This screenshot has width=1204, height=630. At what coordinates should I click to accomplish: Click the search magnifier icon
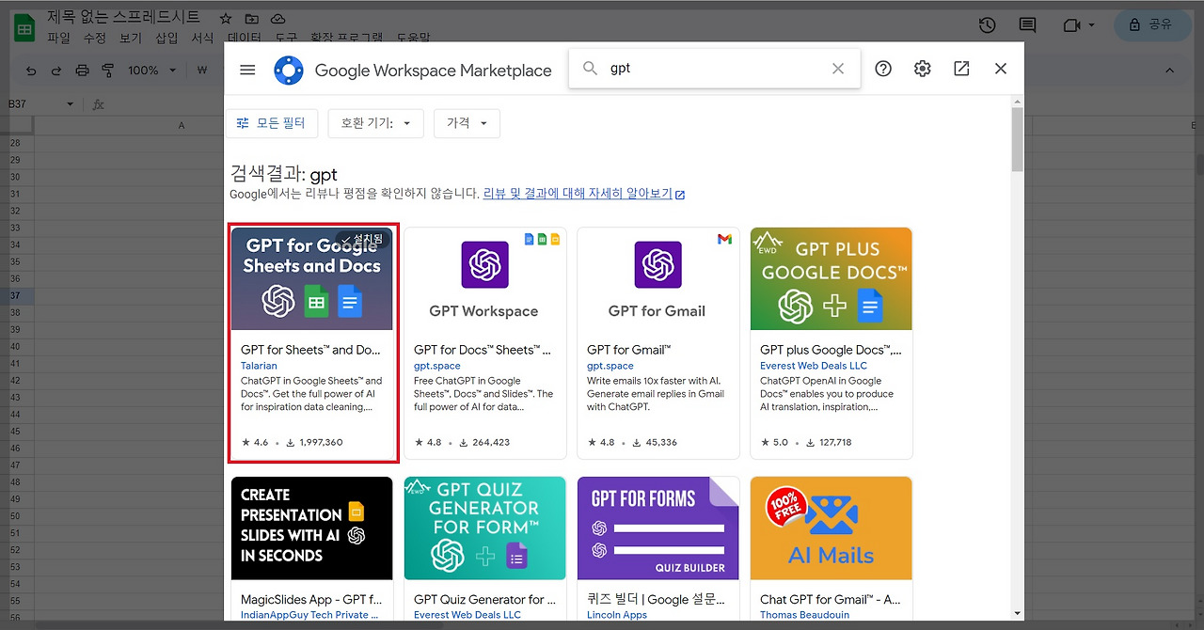[591, 69]
